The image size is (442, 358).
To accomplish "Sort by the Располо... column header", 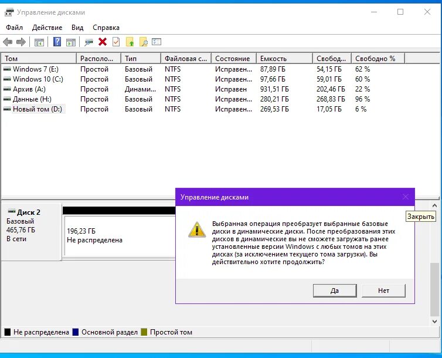I will (98, 59).
